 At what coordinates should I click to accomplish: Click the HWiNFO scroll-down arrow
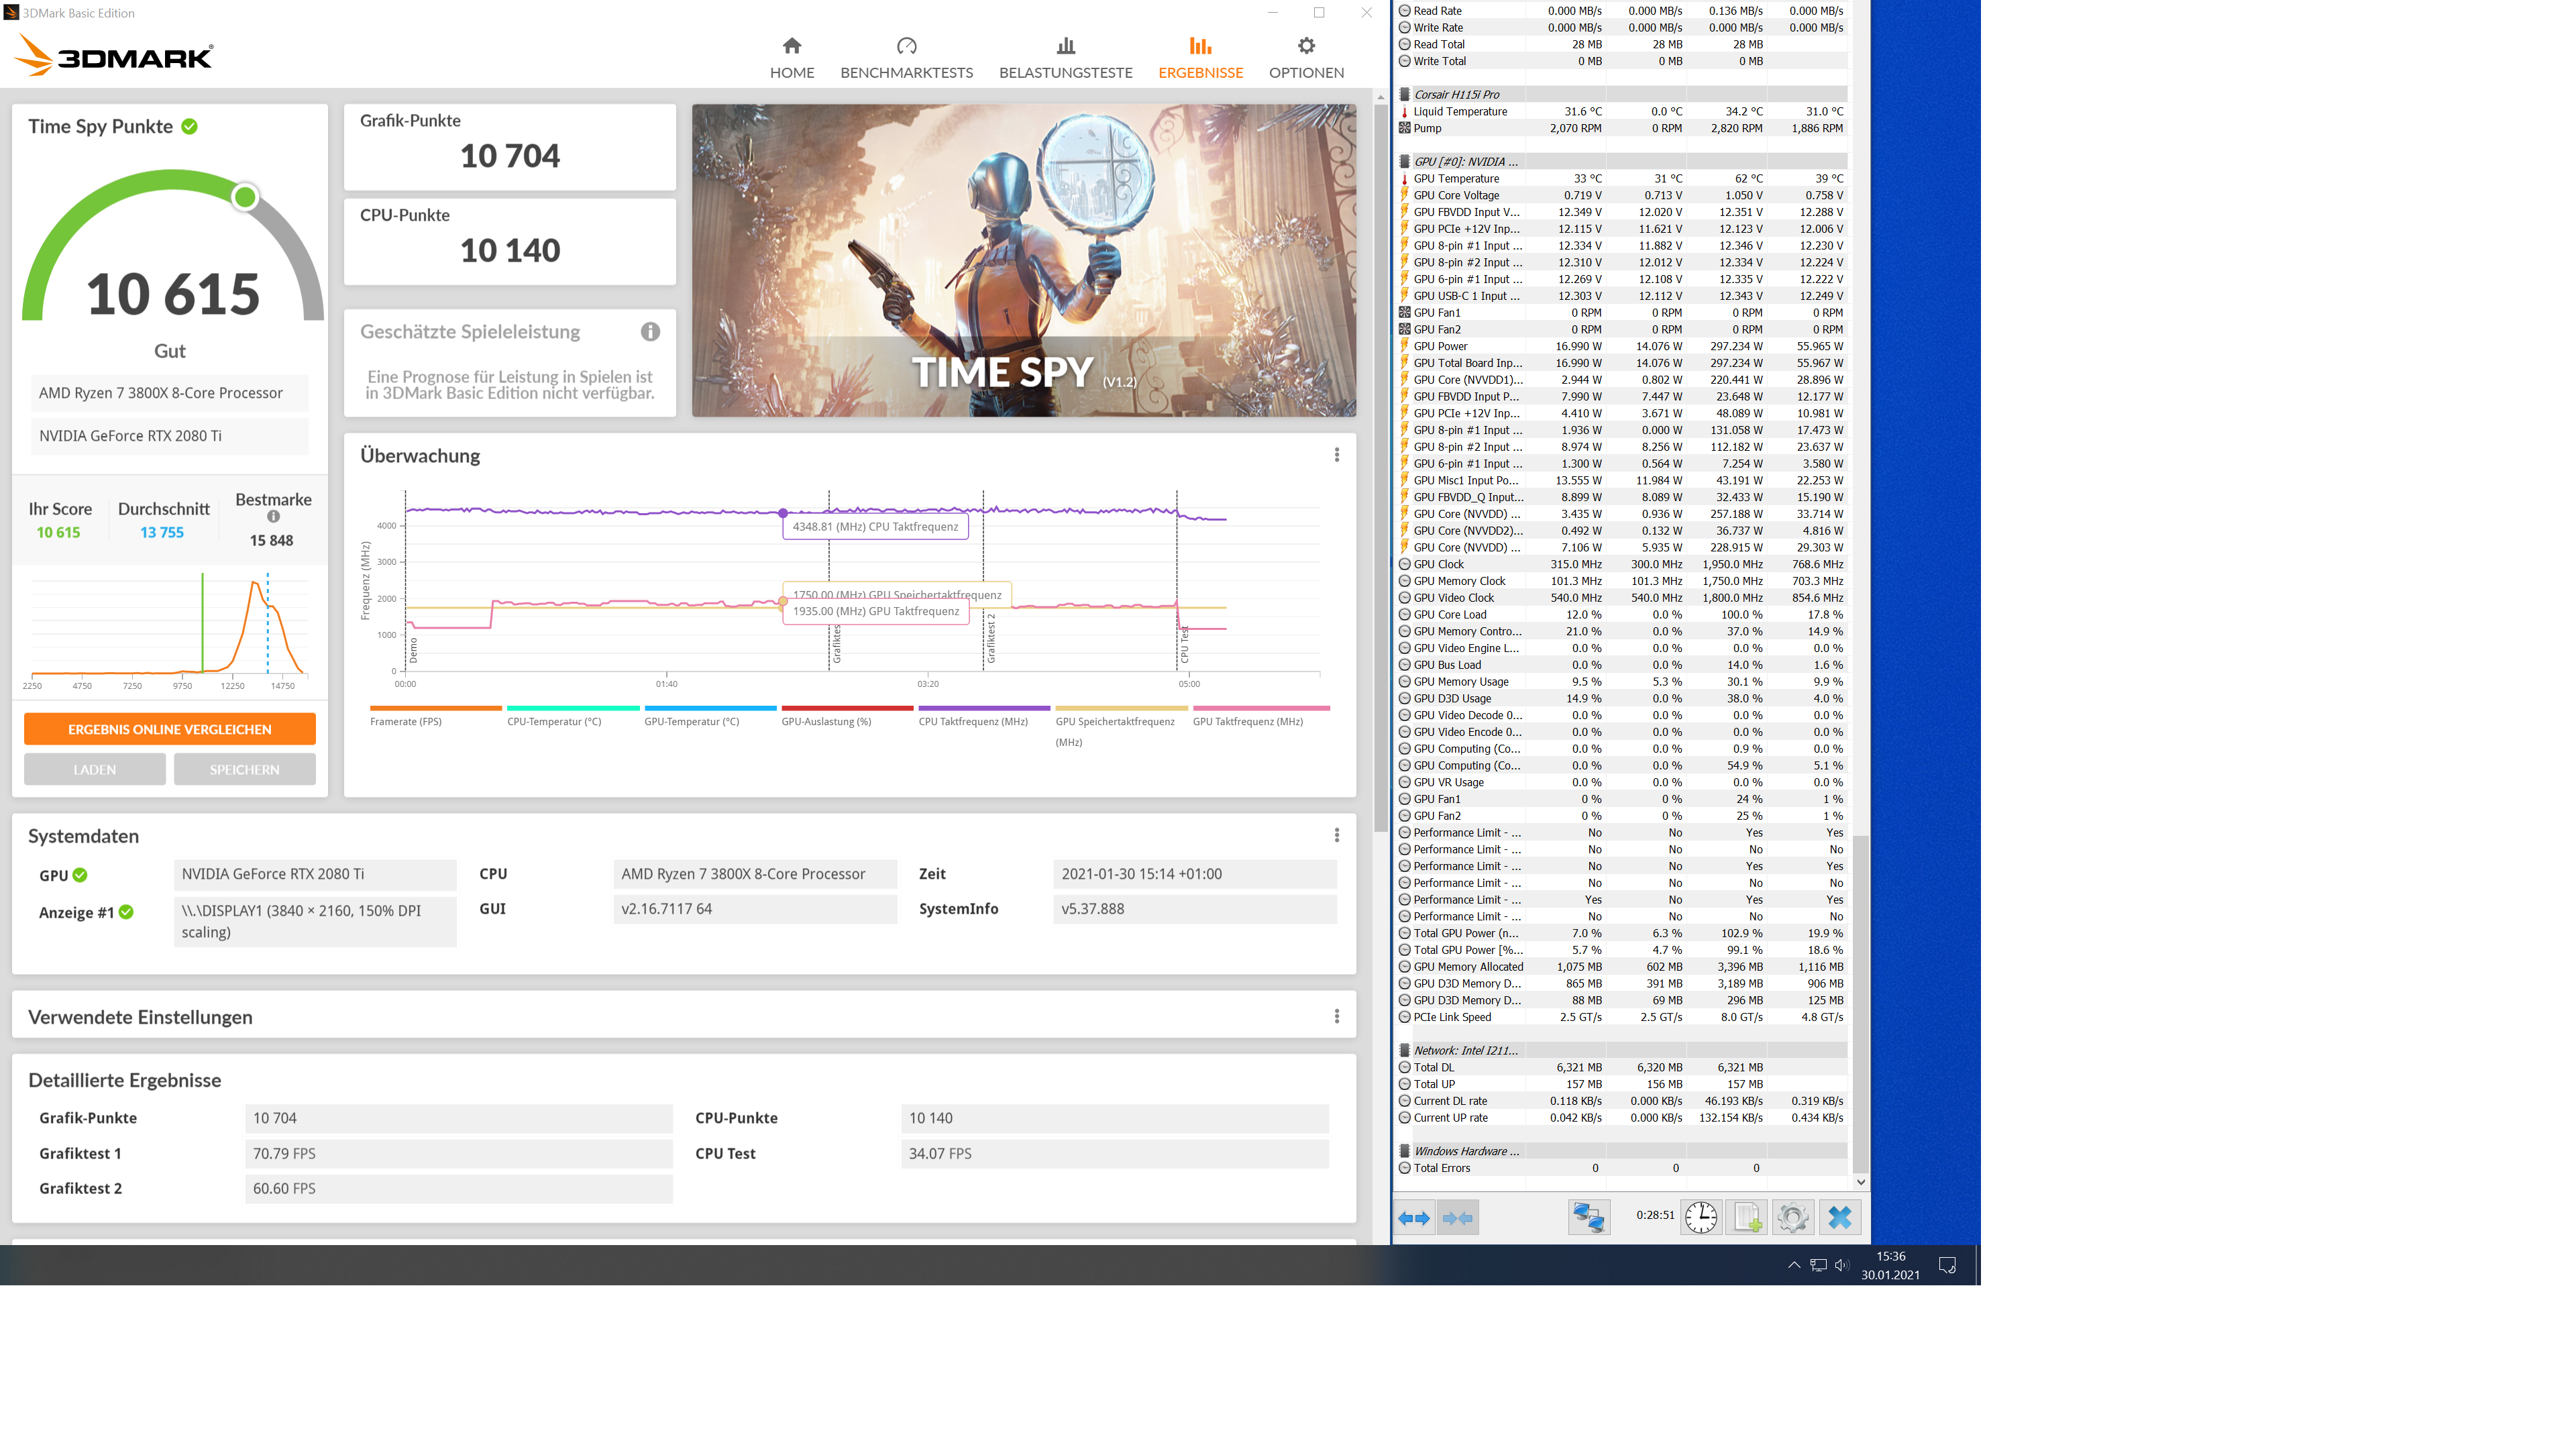pos(1860,1181)
